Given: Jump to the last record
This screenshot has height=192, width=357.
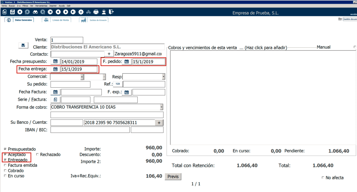Looking at the screenshot, I should coord(73,12).
